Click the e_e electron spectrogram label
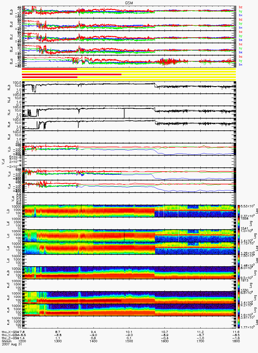This screenshot has width=258, height=353. click(x=8, y=310)
